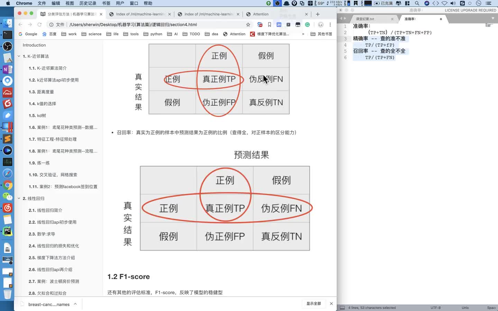Click UTF-8 encoding in Sublime status bar
The image size is (498, 311).
click(x=435, y=308)
